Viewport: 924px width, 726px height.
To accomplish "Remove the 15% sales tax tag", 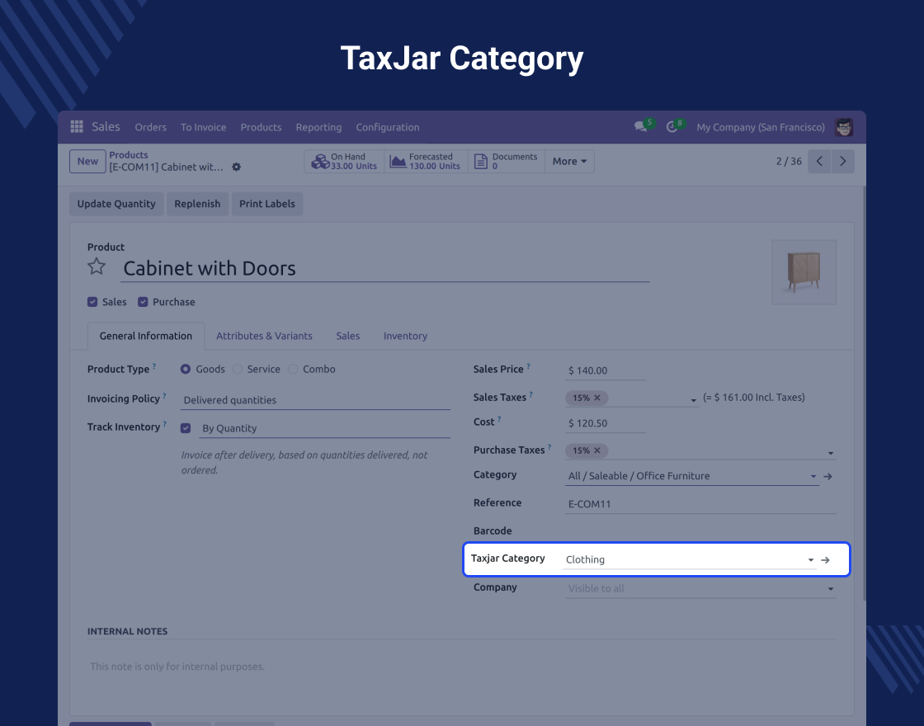I will [x=597, y=398].
